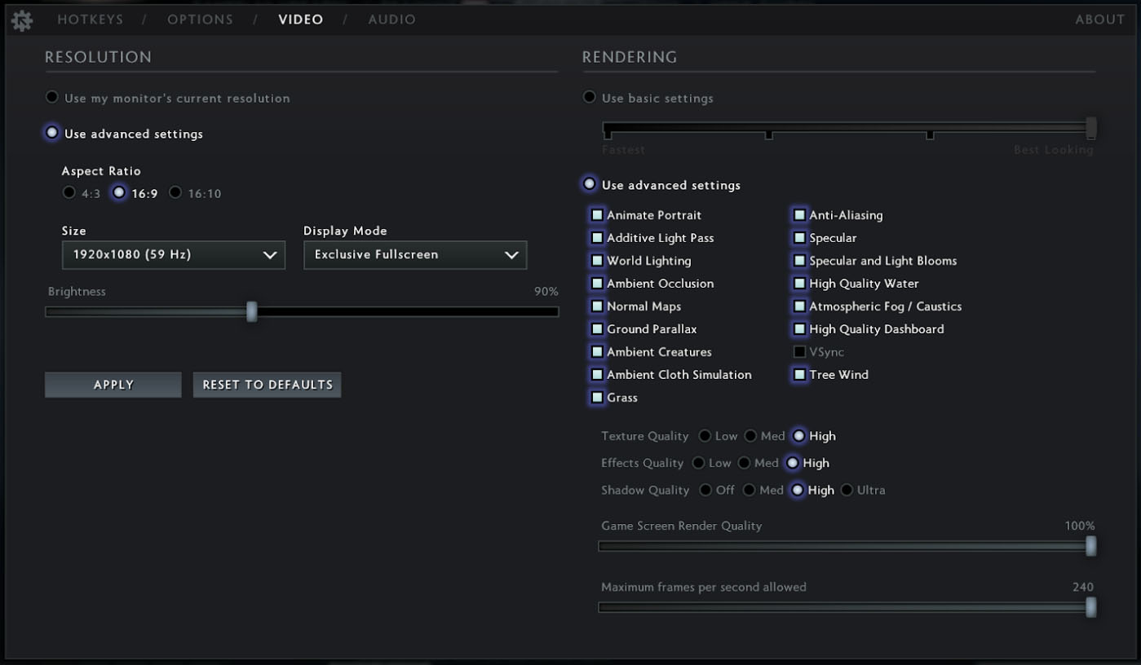Set Texture Quality to Low
This screenshot has width=1141, height=665.
click(x=706, y=436)
